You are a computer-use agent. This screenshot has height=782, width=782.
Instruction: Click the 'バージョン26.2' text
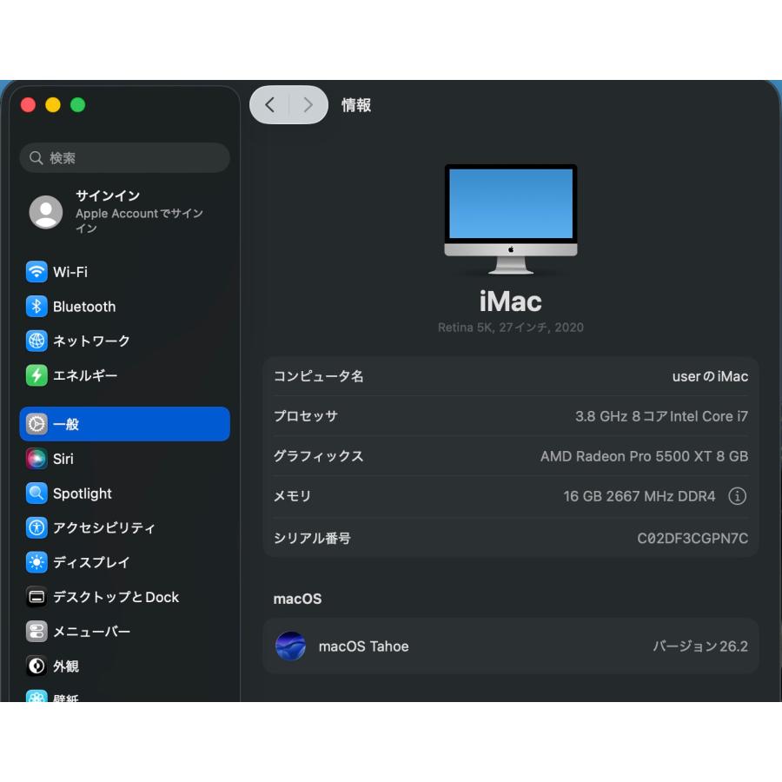pos(700,646)
